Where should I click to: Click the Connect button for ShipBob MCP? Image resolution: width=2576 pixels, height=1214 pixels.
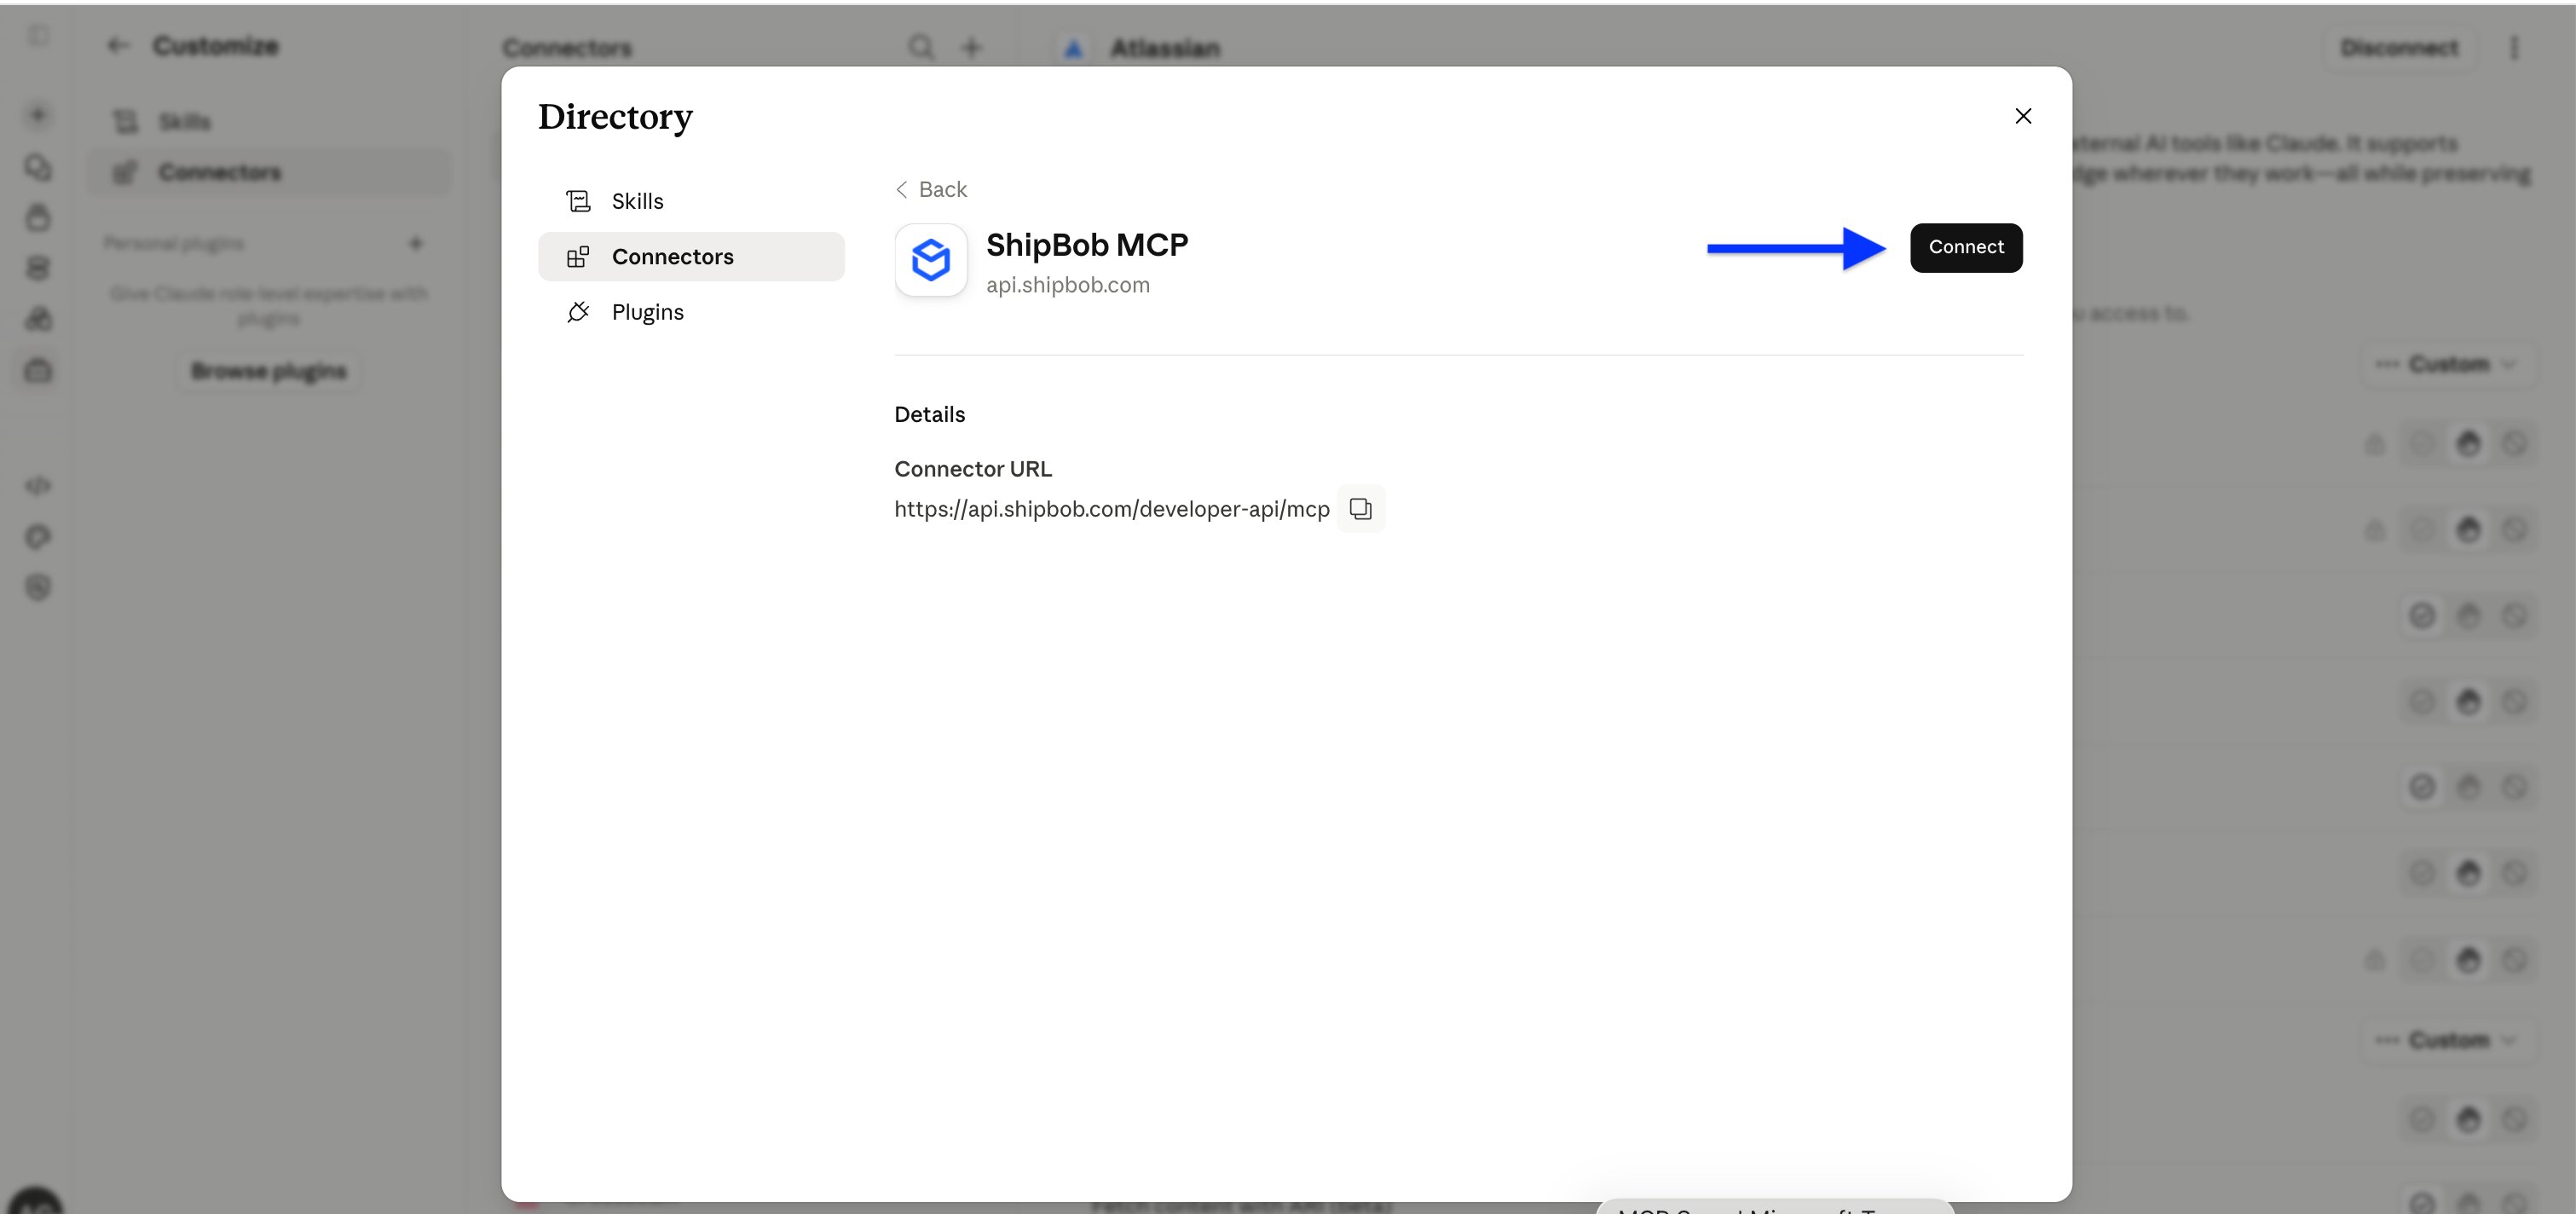click(x=1965, y=247)
